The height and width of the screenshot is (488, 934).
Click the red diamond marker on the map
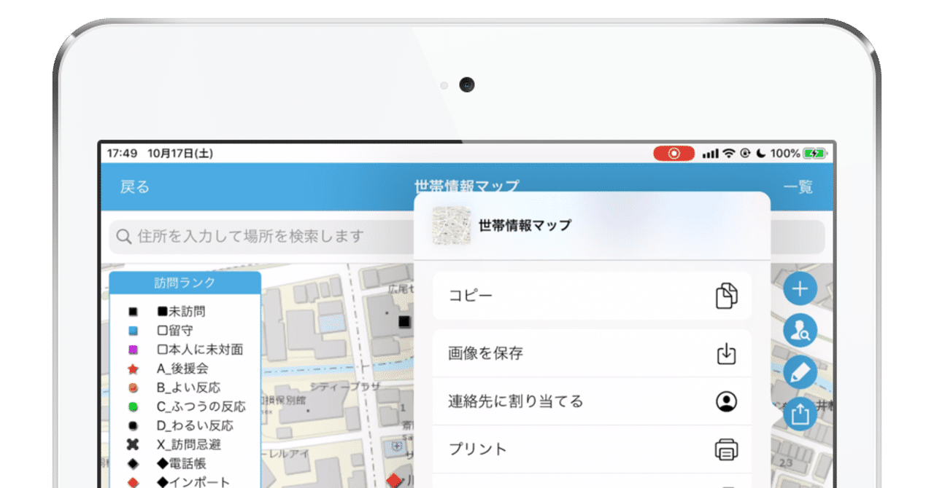395,481
